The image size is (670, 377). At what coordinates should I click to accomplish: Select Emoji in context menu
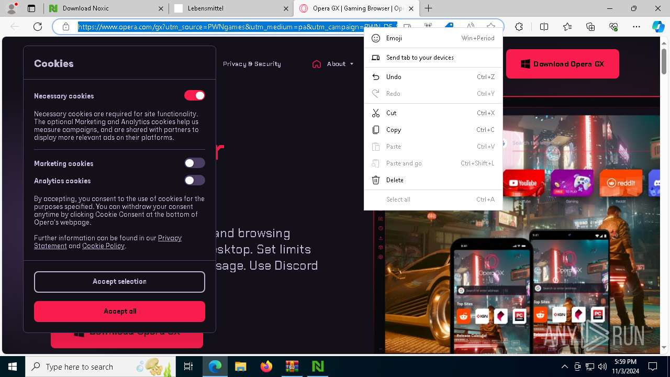tap(433, 38)
